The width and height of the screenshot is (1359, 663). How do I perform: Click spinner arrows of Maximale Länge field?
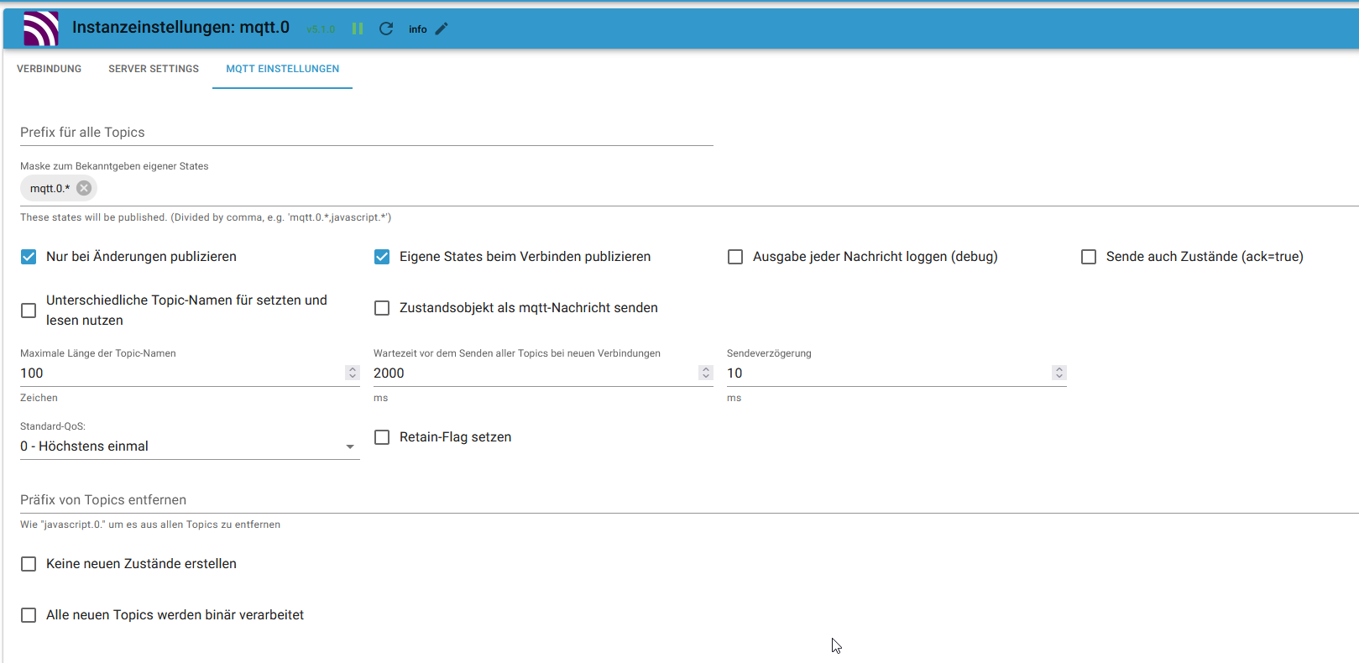[353, 373]
